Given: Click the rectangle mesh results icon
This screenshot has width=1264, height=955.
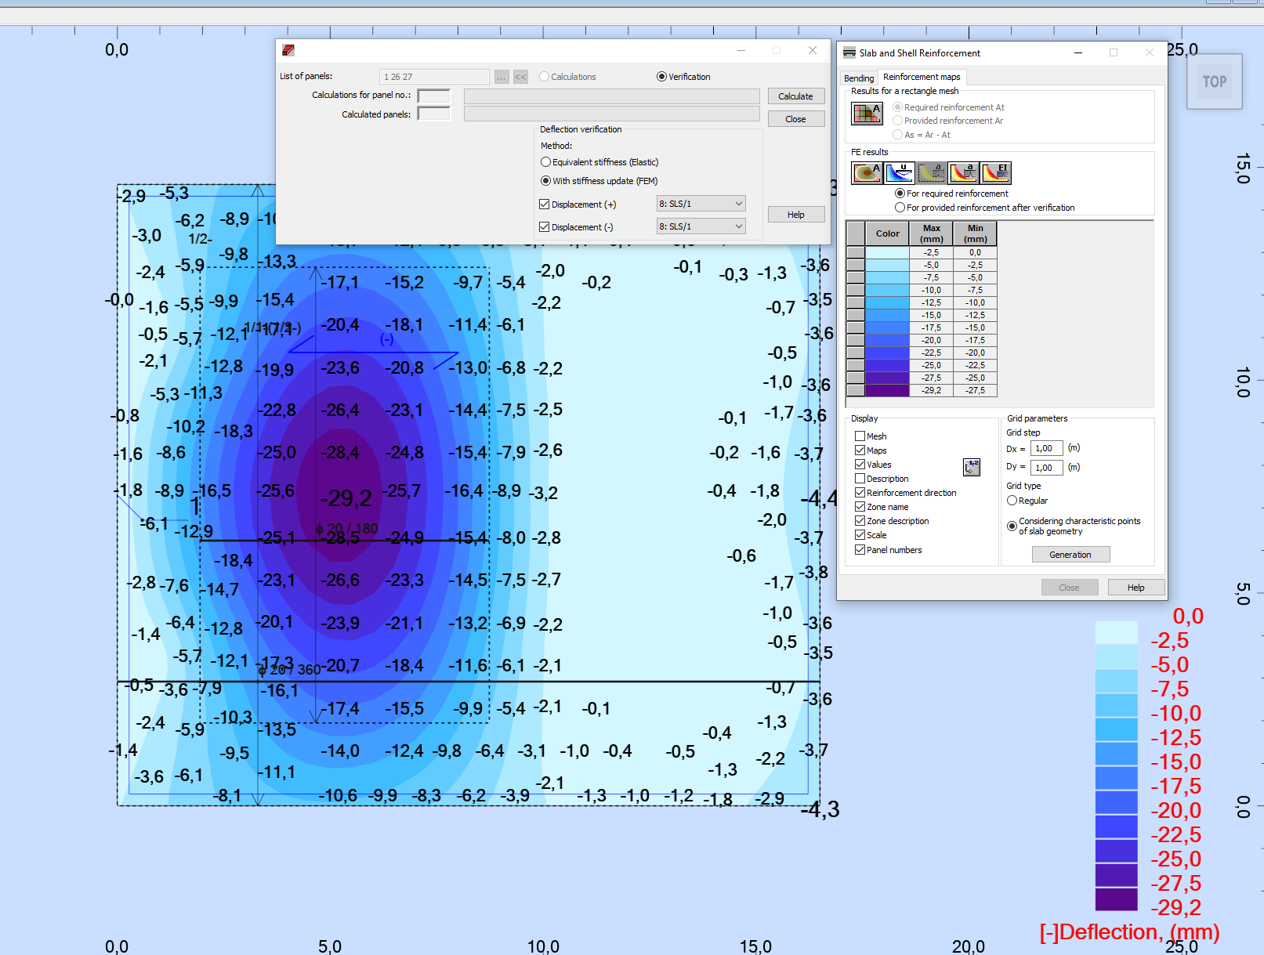Looking at the screenshot, I should pos(867,114).
